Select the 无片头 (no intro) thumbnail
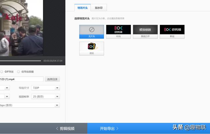This screenshot has width=210, height=134. pyautogui.click(x=92, y=32)
